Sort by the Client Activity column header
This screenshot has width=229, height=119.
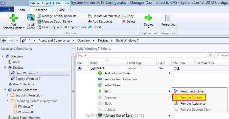[206, 63]
